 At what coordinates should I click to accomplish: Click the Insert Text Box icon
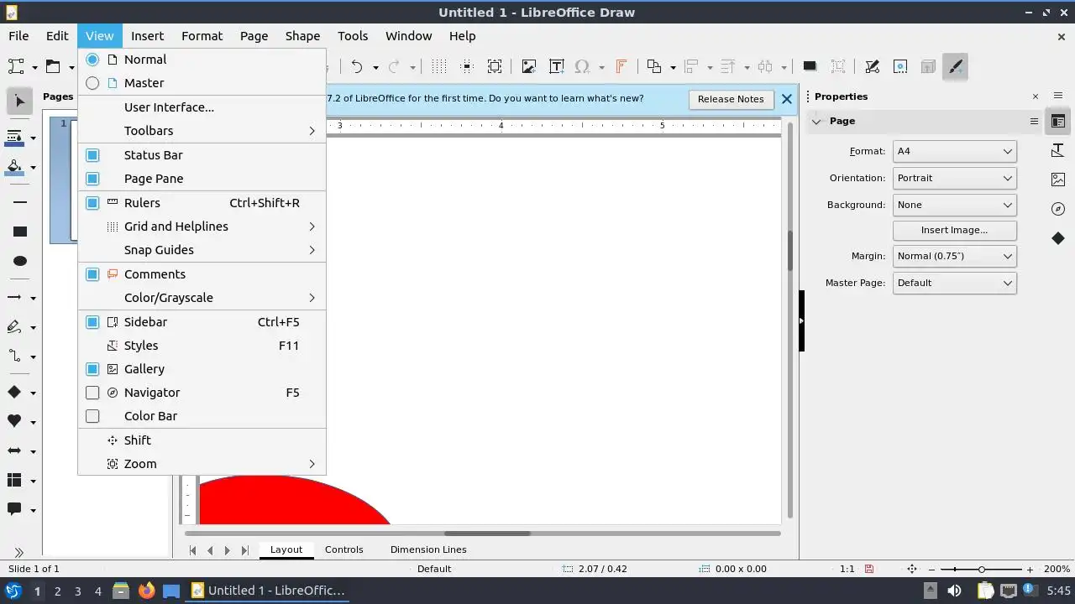(x=556, y=66)
